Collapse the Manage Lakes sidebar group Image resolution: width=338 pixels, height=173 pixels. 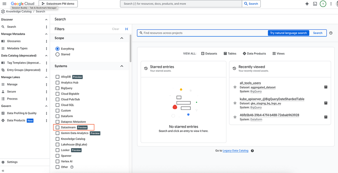coord(46,77)
